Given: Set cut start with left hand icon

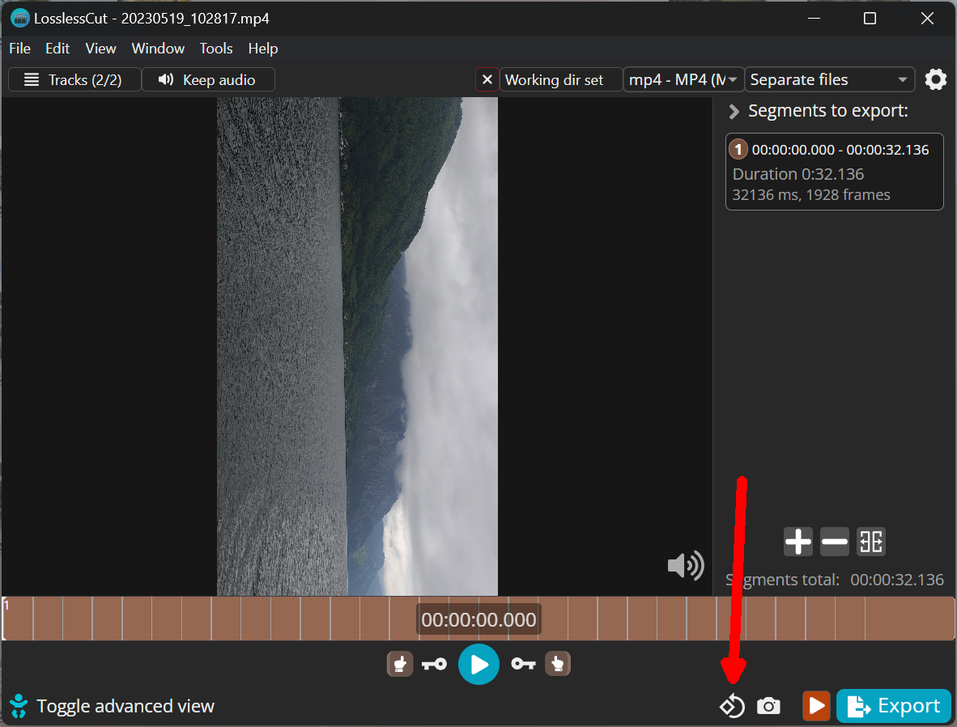Looking at the screenshot, I should pyautogui.click(x=399, y=665).
